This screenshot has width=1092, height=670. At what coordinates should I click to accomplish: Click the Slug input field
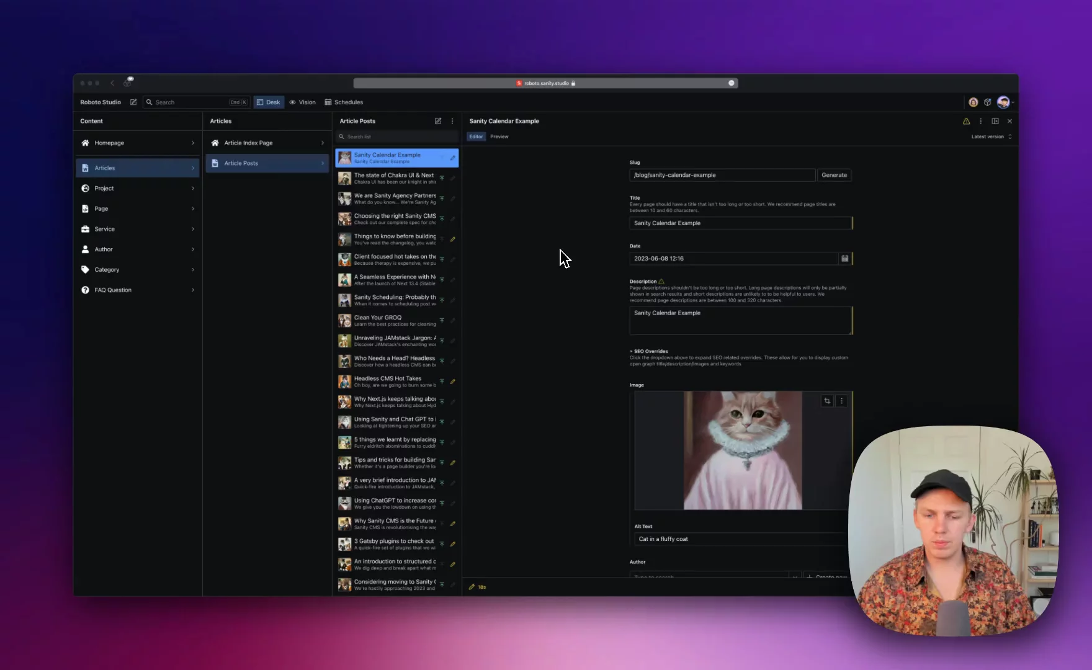coord(722,175)
